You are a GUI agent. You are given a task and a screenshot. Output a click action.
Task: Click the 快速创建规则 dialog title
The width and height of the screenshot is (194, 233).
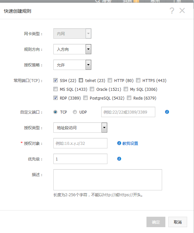18,11
